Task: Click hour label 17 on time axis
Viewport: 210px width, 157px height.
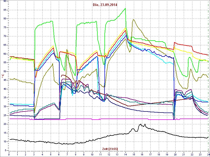Action: (150, 155)
